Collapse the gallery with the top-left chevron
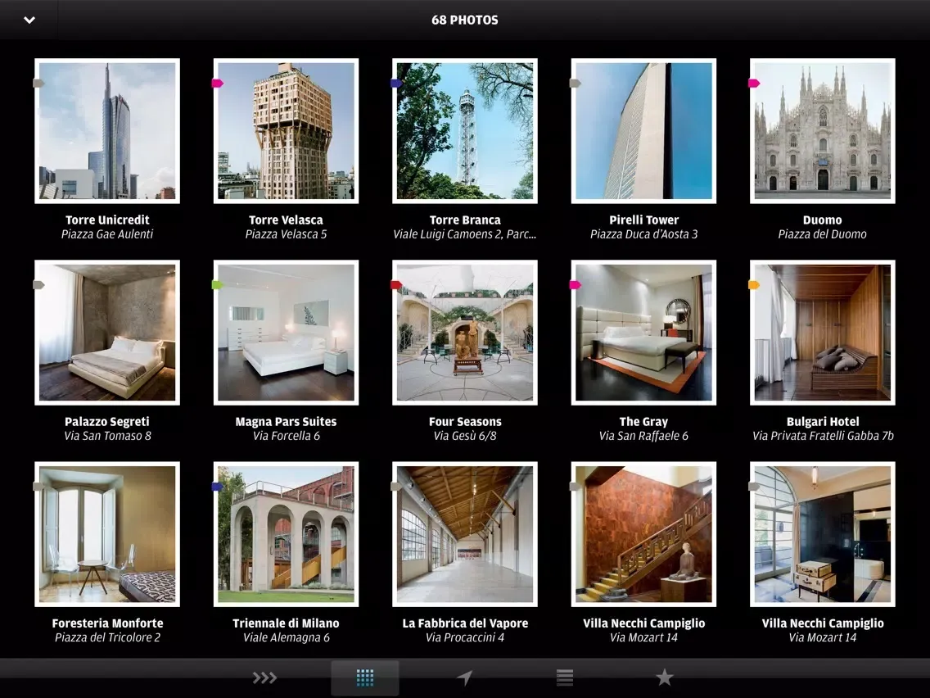Screen dimensions: 930x698 point(29,20)
